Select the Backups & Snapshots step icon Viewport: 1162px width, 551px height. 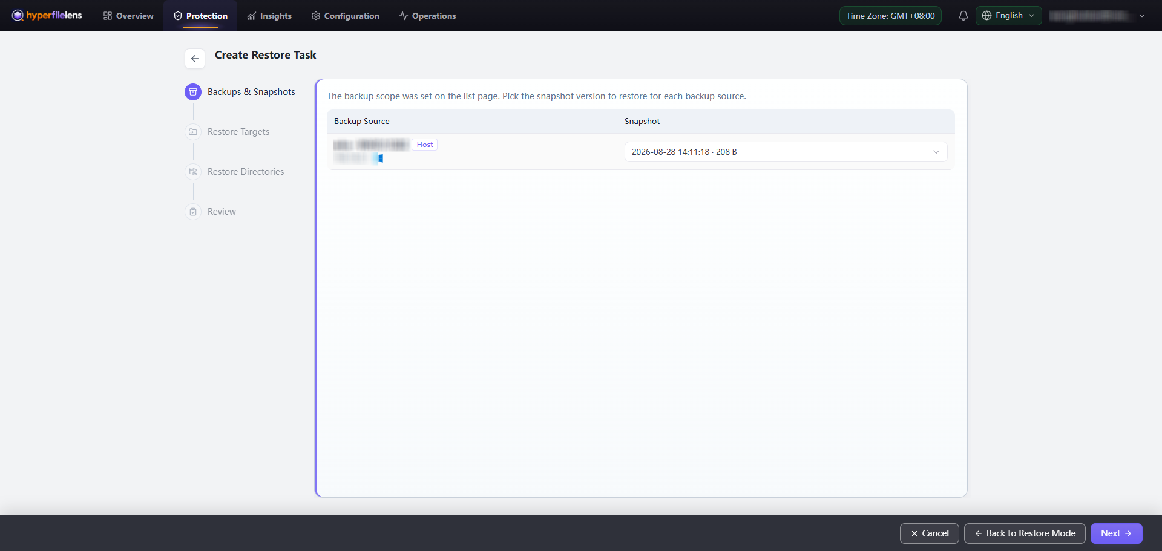[193, 92]
